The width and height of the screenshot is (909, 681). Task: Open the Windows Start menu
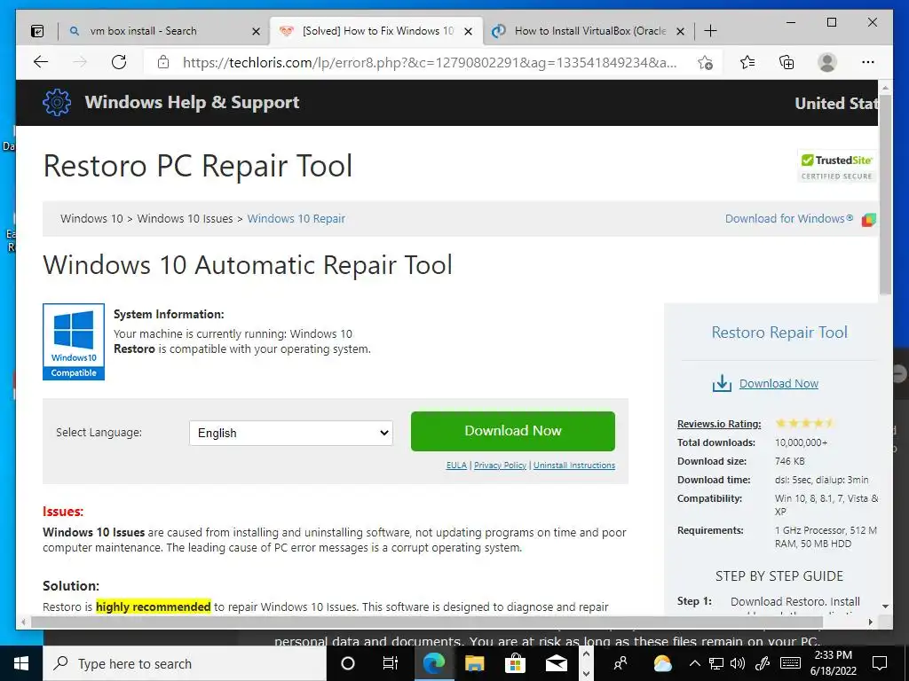coord(21,663)
